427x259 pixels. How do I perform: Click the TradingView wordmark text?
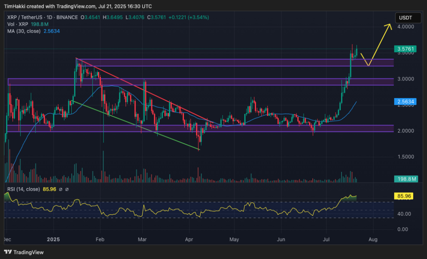click(28, 252)
